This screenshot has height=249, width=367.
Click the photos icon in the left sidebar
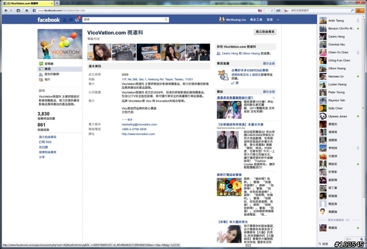[x=41, y=80]
